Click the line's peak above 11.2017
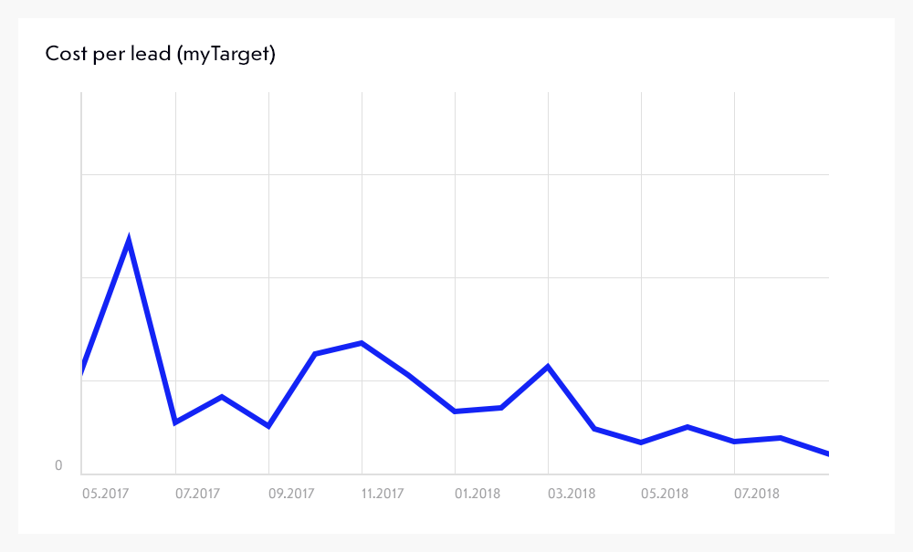913x552 pixels. (x=362, y=343)
